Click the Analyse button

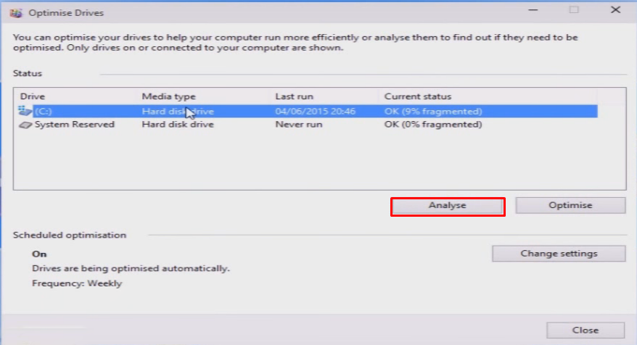pos(448,206)
